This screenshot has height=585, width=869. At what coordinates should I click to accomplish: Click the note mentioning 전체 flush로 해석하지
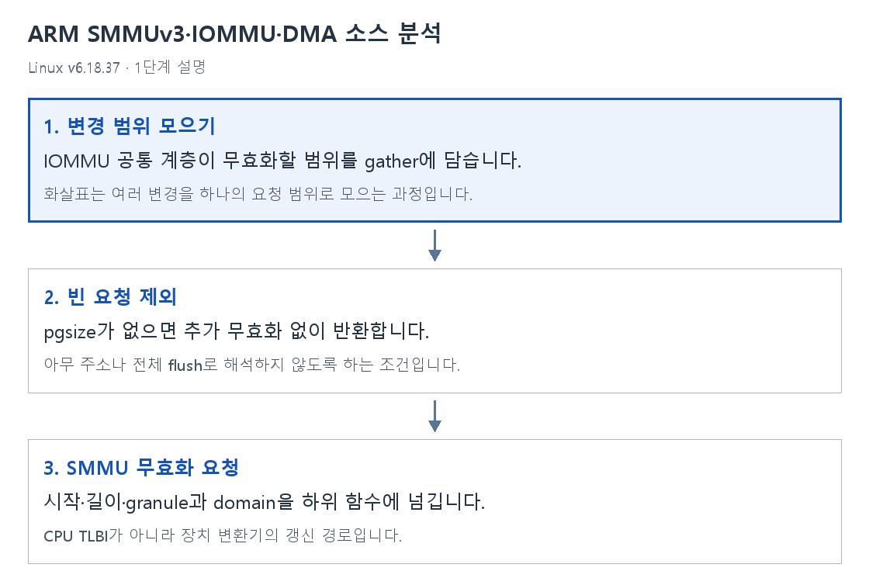[251, 365]
